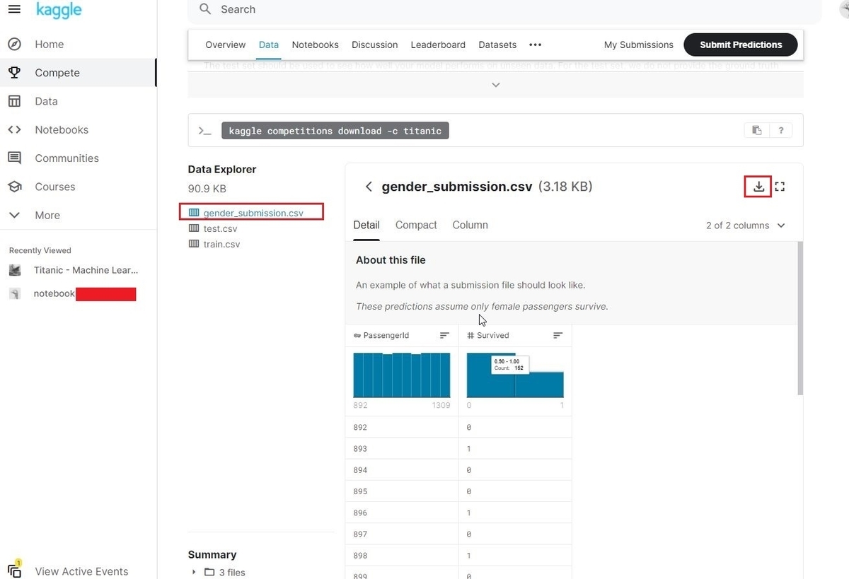Viewport: 849px width, 579px height.
Task: Open the Discussion tab
Action: click(x=374, y=45)
